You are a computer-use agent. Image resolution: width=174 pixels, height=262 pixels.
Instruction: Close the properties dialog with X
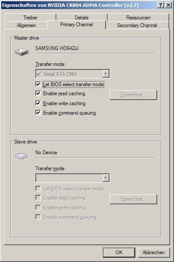click(x=168, y=5)
